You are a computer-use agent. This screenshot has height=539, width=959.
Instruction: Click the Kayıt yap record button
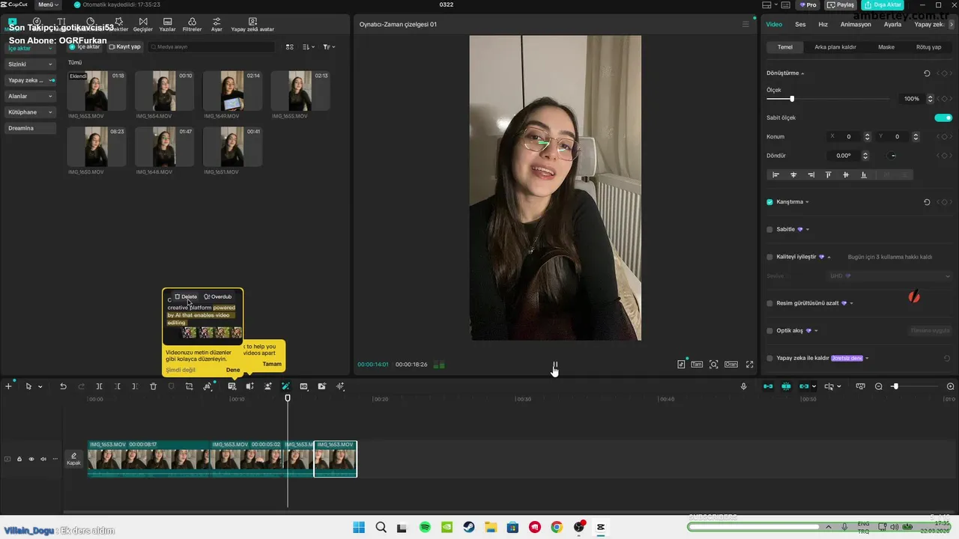125,46
